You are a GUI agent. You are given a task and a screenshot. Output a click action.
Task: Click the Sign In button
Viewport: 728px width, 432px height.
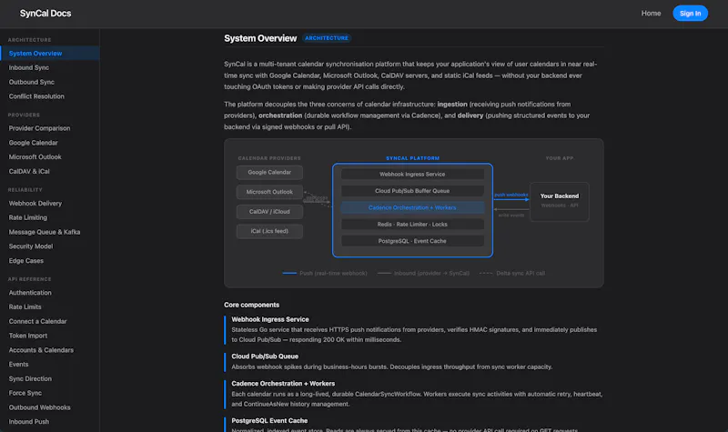coord(690,14)
